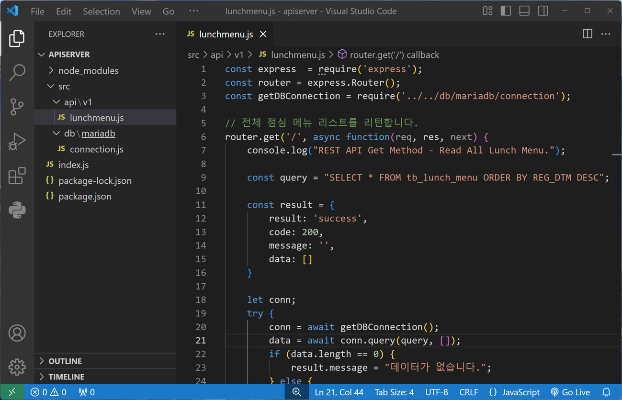Select the lunchmenu.js editor tab

point(226,34)
